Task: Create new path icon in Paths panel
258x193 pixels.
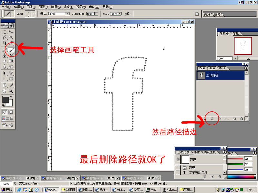Action: pyautogui.click(x=234, y=119)
